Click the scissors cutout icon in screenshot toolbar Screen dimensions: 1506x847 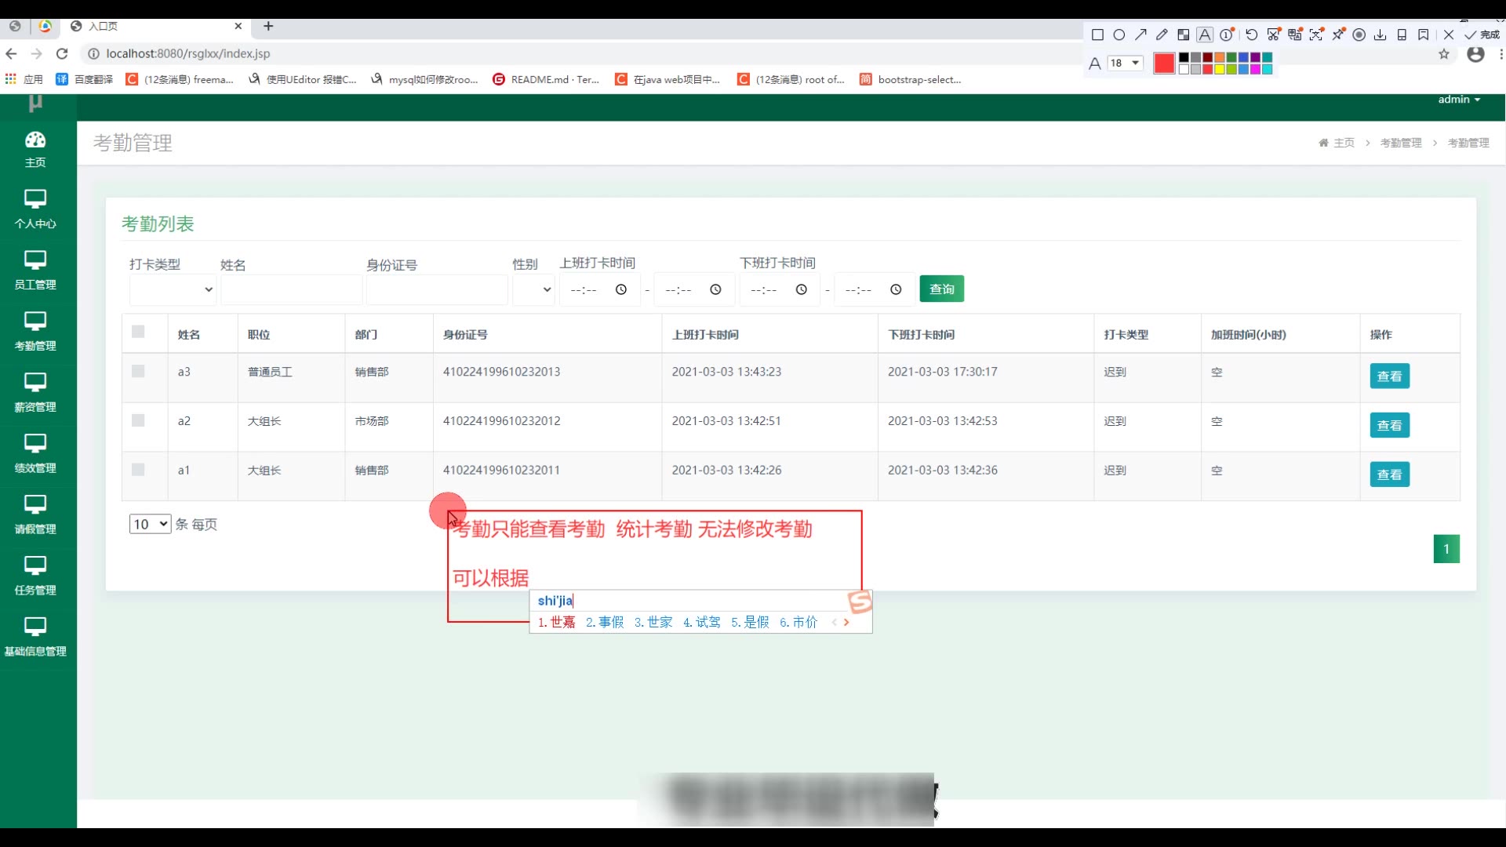(1274, 35)
